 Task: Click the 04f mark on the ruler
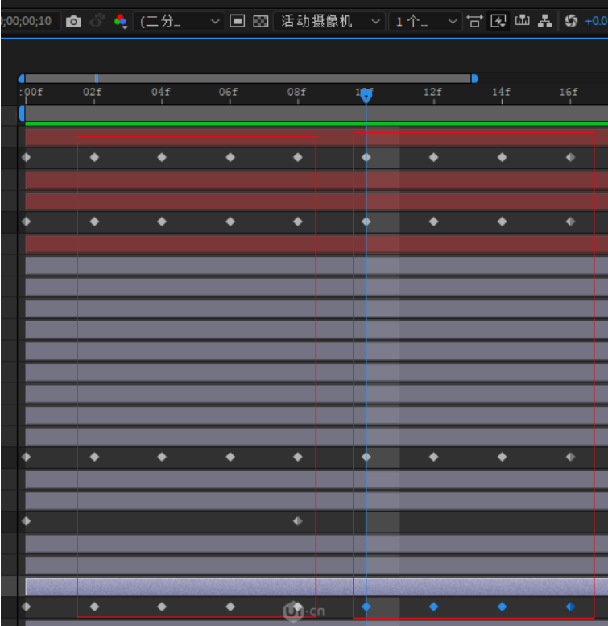click(x=161, y=92)
